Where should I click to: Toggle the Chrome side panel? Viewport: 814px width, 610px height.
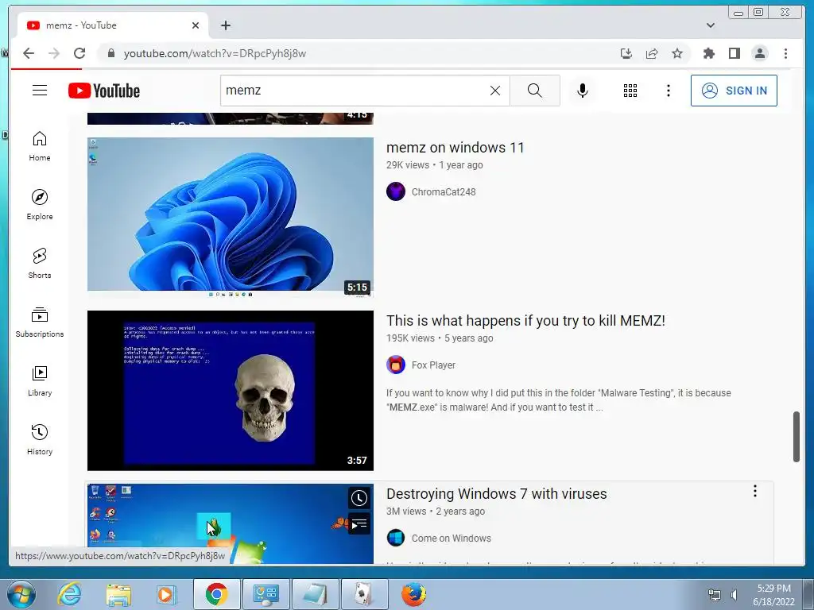[x=734, y=53]
